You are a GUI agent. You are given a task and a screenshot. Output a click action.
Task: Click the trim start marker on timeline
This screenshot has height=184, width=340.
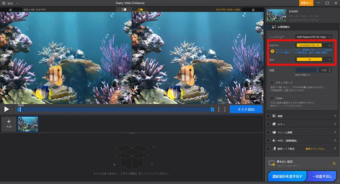click(19, 110)
